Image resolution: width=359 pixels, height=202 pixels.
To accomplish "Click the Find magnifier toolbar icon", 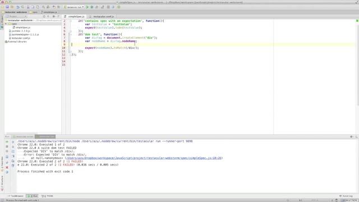I will point(43,7).
